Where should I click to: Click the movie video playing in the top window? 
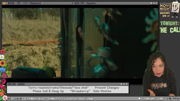80,43
